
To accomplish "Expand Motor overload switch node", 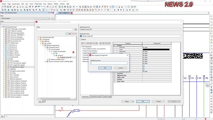I will 47,59.
